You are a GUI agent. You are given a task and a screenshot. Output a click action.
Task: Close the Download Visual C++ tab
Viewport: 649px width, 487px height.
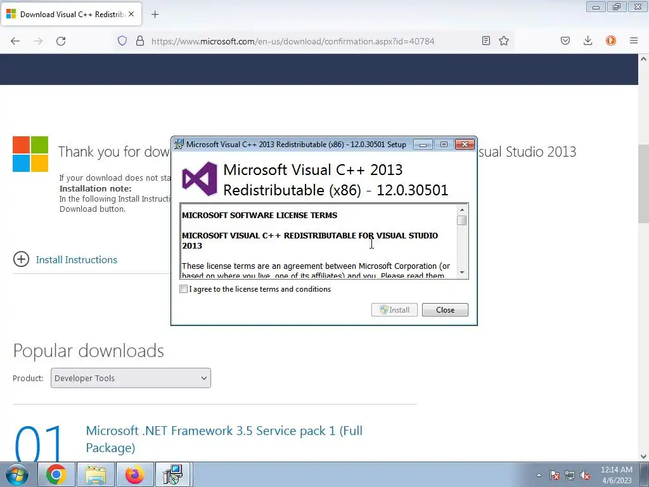tap(131, 14)
